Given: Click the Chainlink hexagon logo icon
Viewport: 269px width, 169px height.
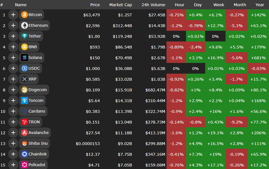Looking at the screenshot, I should [x=24, y=154].
